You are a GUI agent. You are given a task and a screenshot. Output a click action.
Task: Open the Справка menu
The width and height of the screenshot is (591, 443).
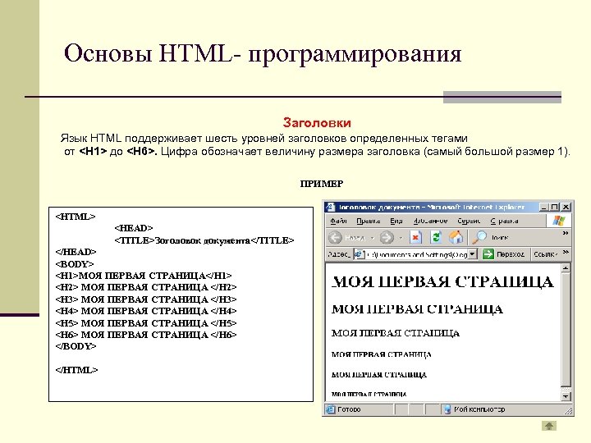point(504,221)
